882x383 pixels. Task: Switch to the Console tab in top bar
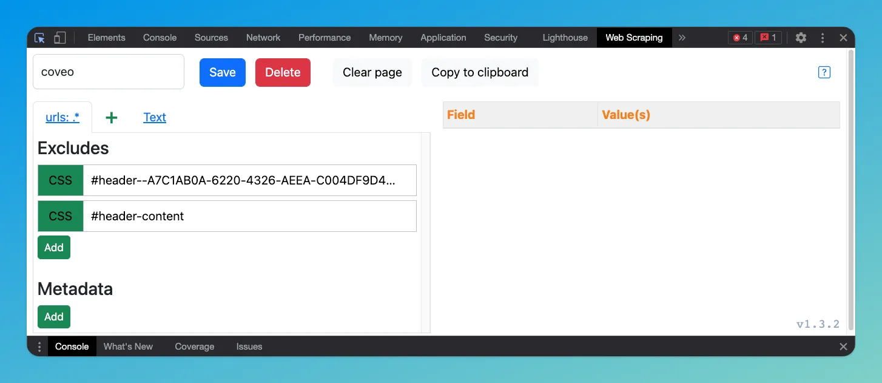pos(160,38)
